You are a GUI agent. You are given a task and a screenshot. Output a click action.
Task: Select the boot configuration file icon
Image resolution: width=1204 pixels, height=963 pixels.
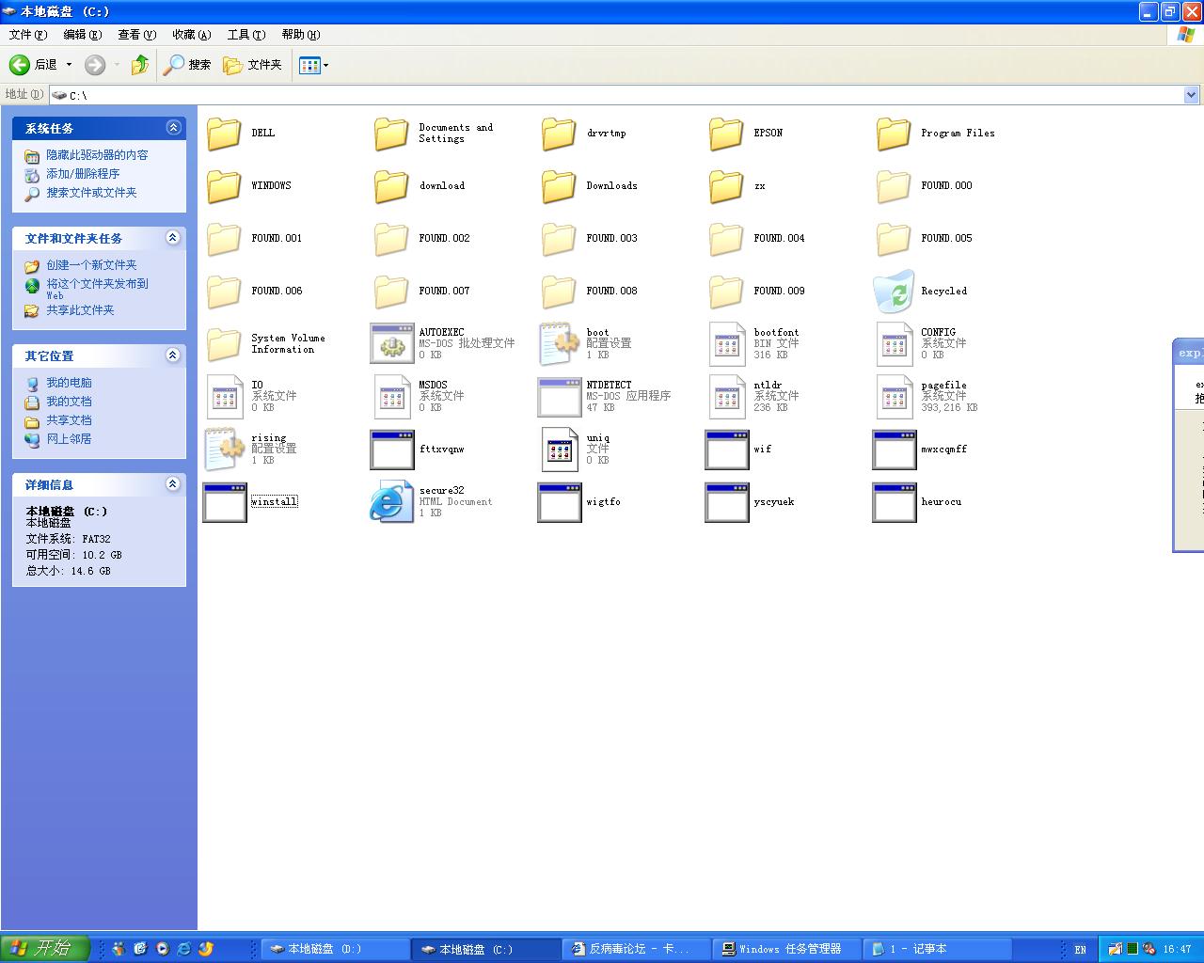point(559,344)
